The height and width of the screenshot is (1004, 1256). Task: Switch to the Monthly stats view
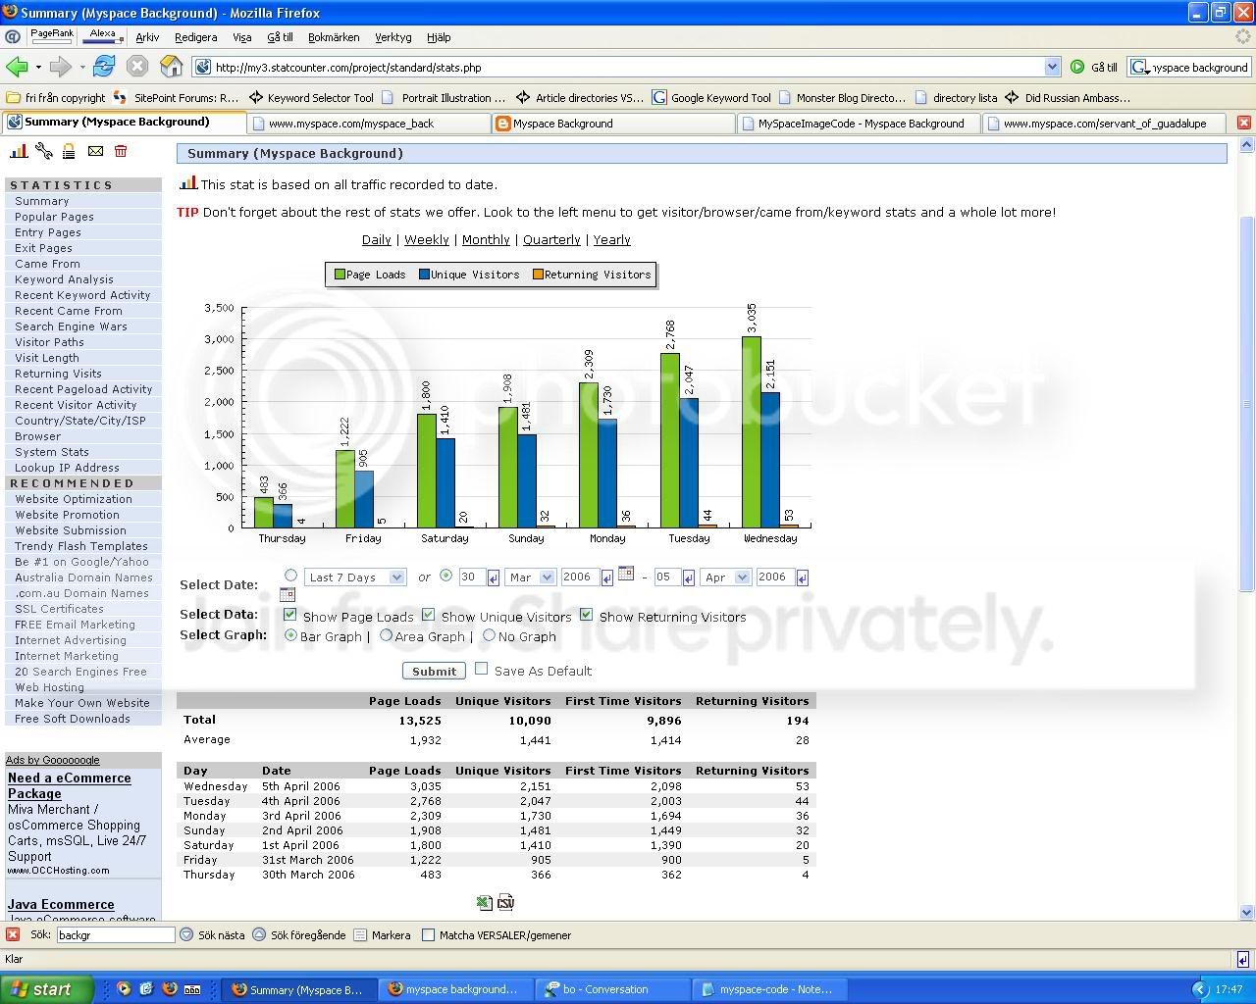click(486, 239)
